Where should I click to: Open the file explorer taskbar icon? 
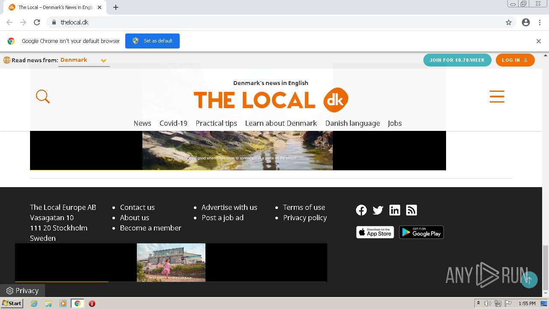tap(48, 303)
